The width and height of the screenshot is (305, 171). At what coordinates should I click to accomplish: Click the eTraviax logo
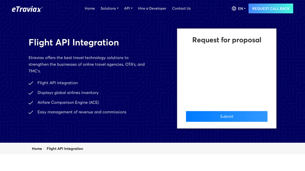pos(27,9)
